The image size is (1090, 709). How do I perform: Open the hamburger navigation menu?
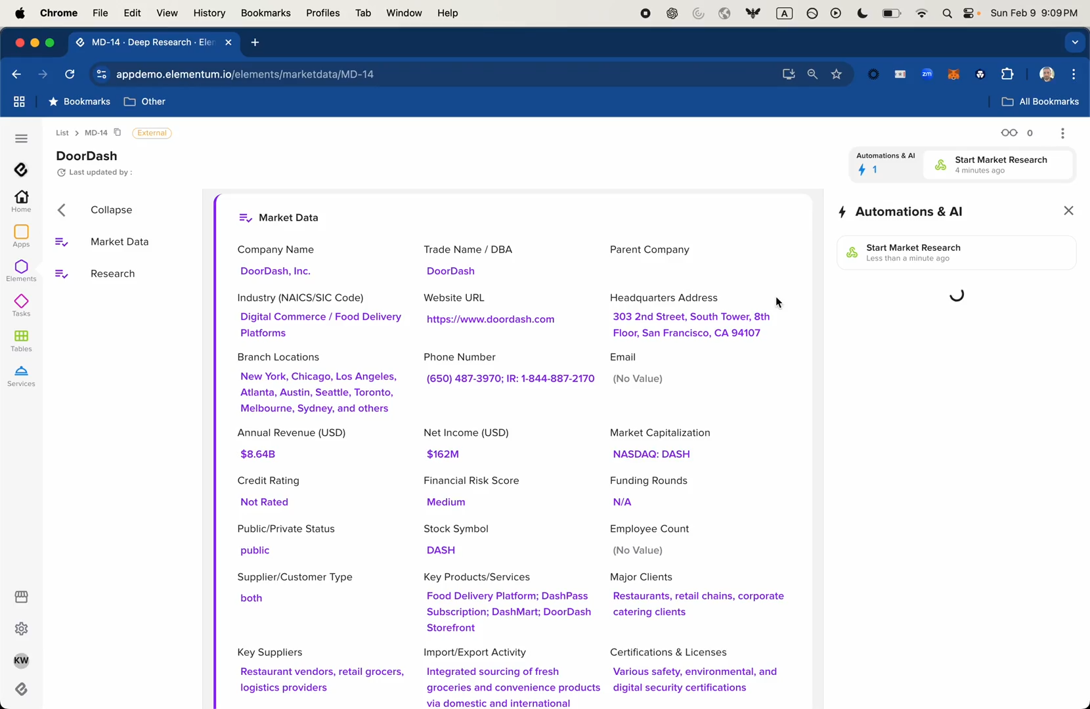[21, 139]
